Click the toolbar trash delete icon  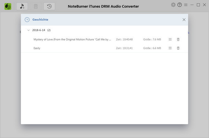[x=36, y=6]
